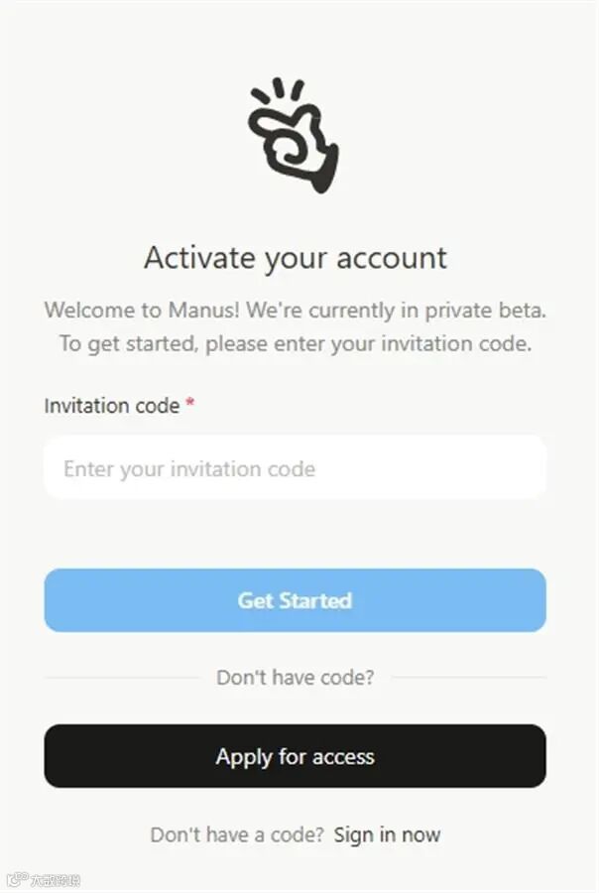
Task: Click the watermark icon in the bottom corner
Action: point(17,880)
